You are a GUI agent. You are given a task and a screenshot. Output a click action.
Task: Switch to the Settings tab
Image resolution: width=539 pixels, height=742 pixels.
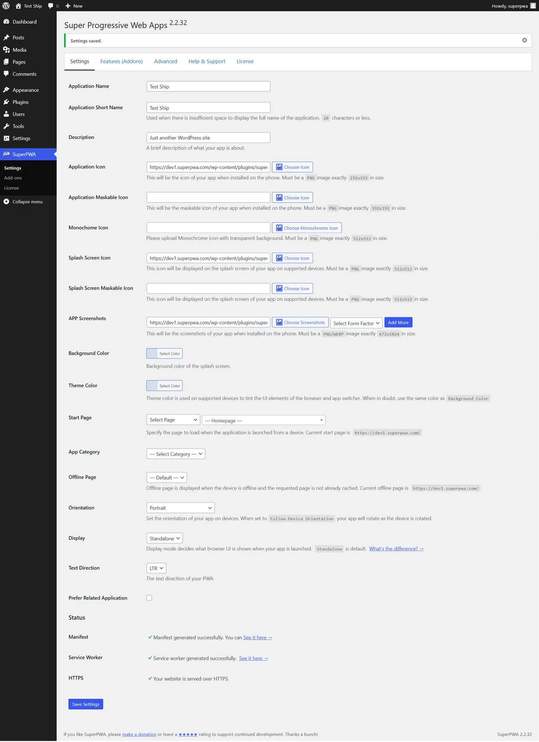pos(80,62)
